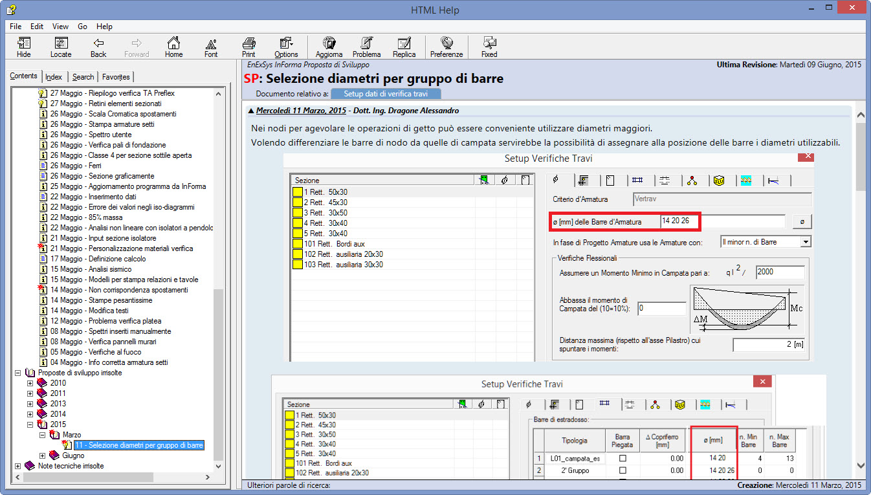This screenshot has height=495, width=871.
Task: Open '21 Maggio - Input sezione isolatore'
Action: tap(103, 238)
